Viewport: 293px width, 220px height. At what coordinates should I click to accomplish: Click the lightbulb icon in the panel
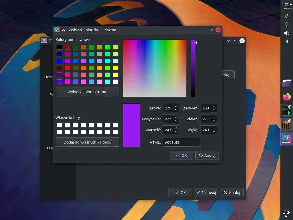click(286, 25)
